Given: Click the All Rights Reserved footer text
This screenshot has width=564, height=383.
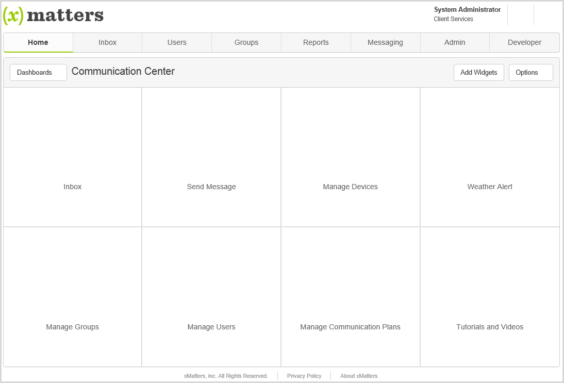Looking at the screenshot, I should coord(226,376).
